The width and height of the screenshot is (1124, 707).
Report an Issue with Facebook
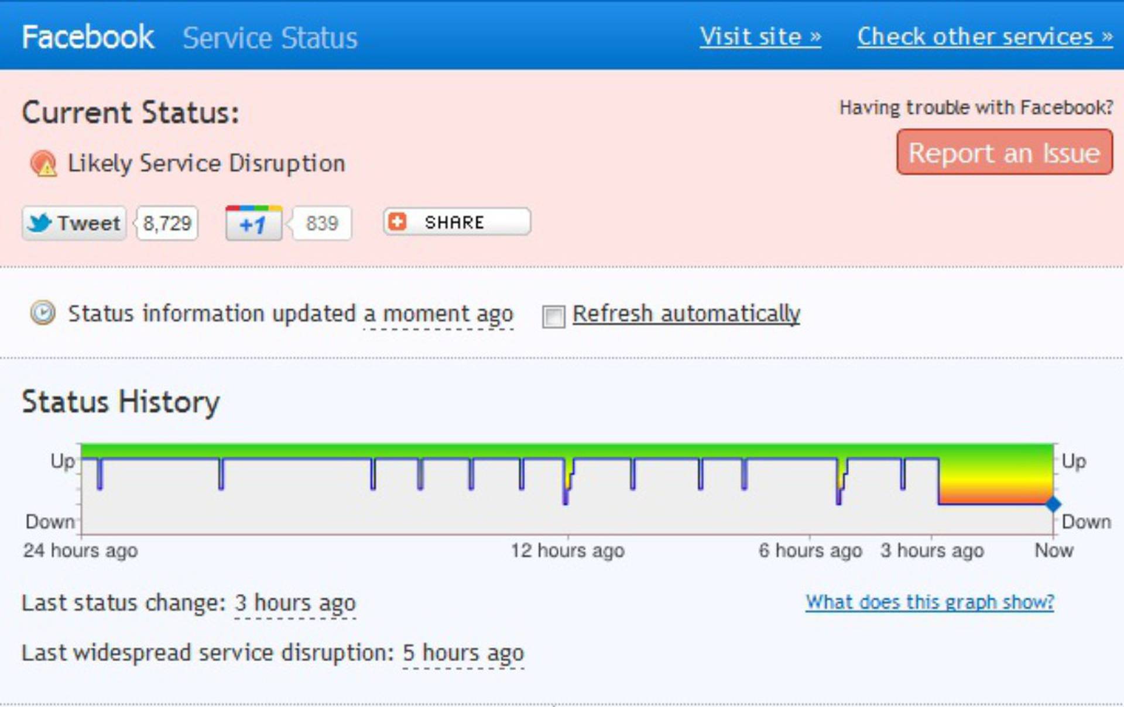click(x=1005, y=153)
